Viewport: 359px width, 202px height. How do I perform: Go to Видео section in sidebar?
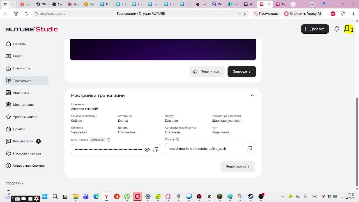(x=17, y=56)
